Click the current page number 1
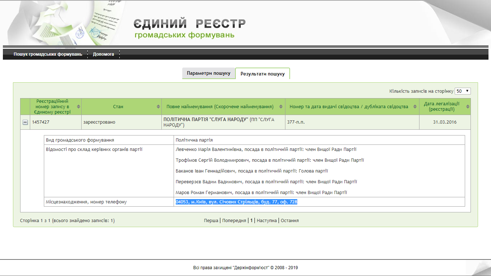 coord(252,221)
